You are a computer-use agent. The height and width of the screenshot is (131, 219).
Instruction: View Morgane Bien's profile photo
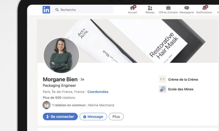[61, 55]
